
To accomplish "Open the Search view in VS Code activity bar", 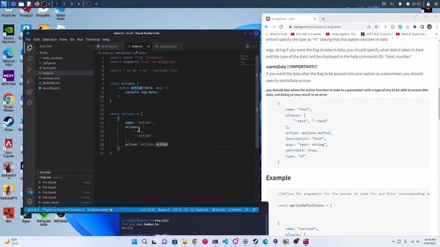I will point(30,58).
